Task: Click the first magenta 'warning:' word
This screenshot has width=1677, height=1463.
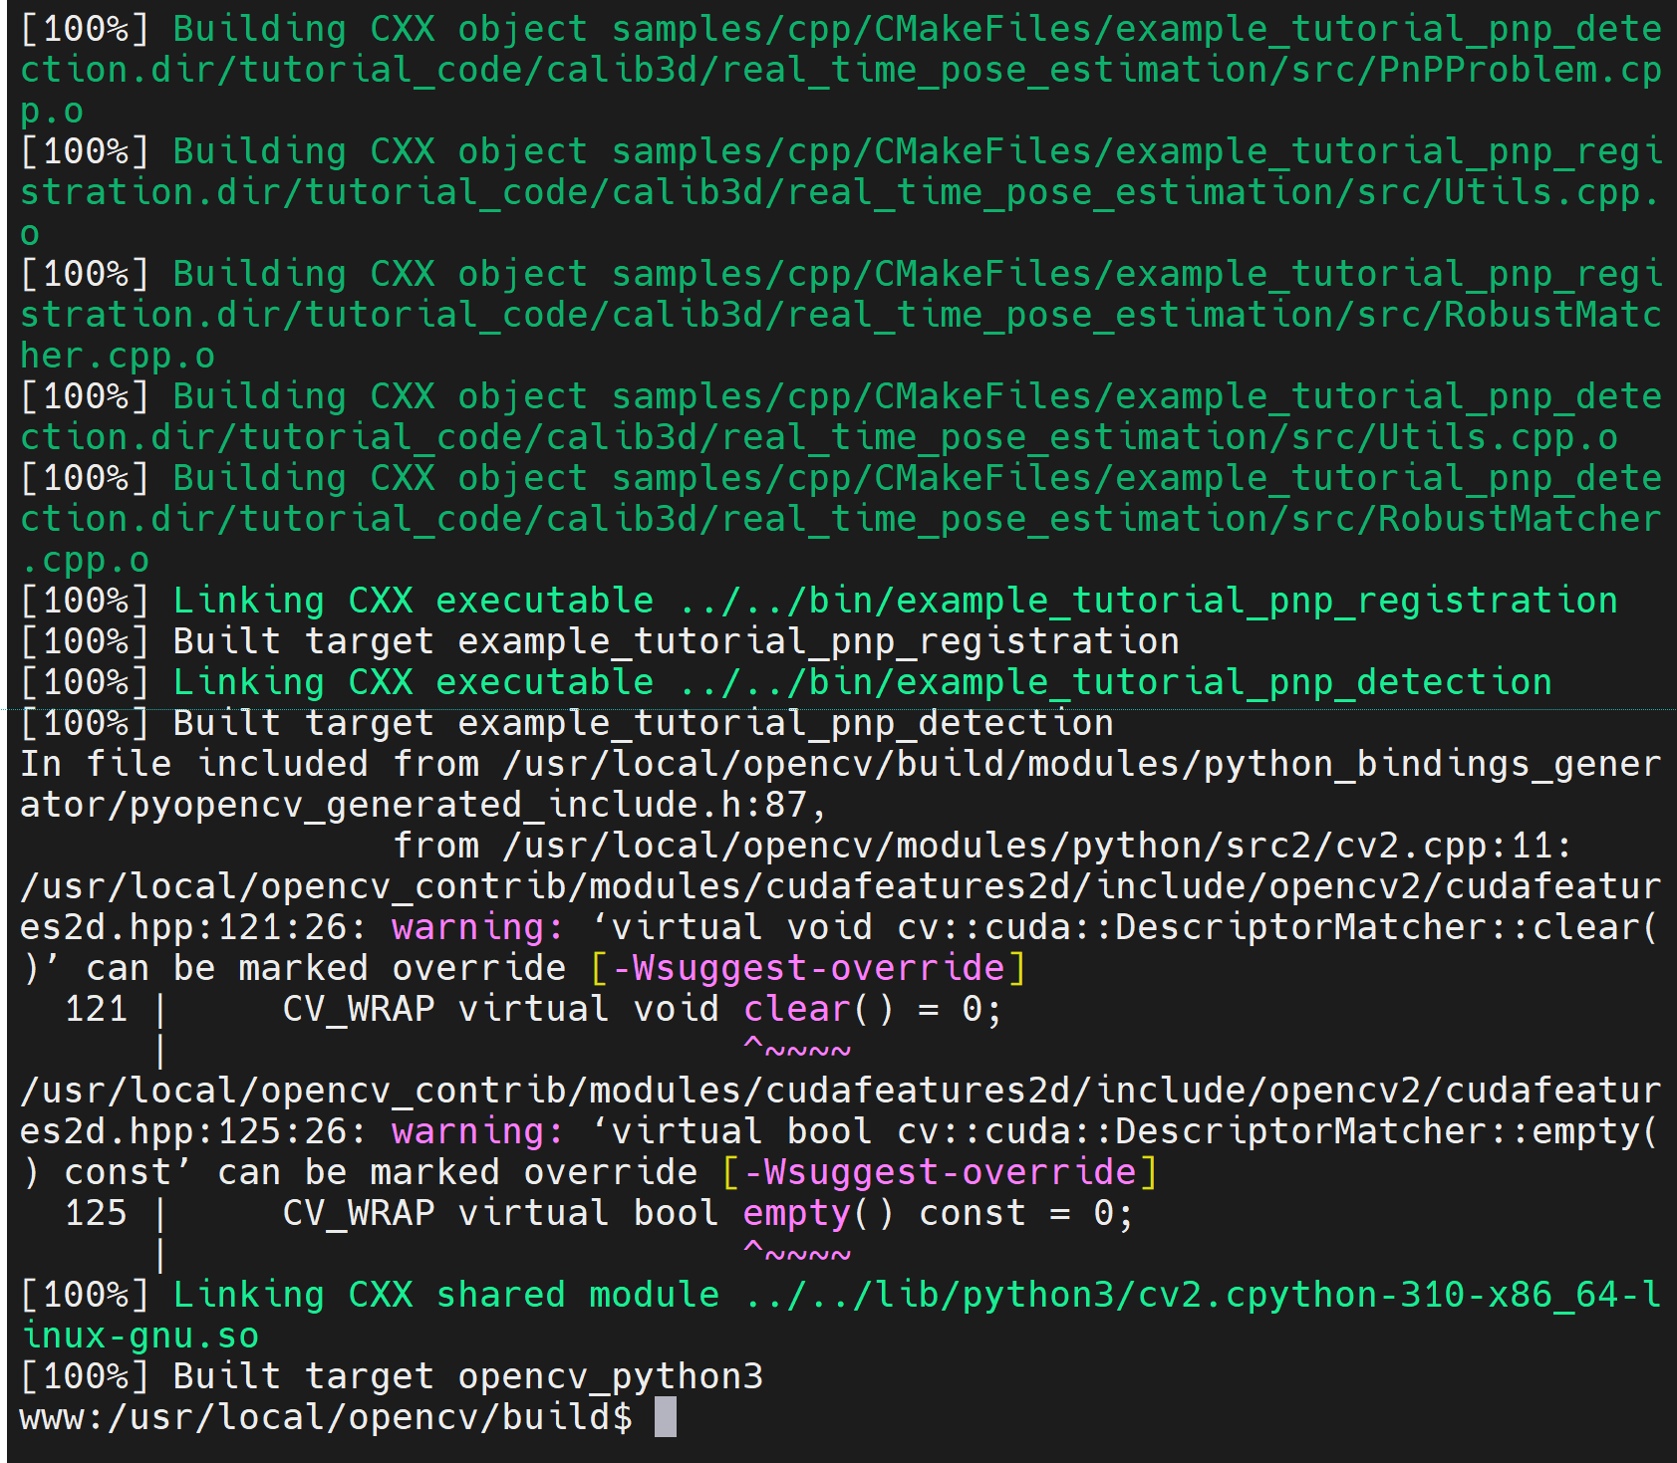Action: click(478, 926)
